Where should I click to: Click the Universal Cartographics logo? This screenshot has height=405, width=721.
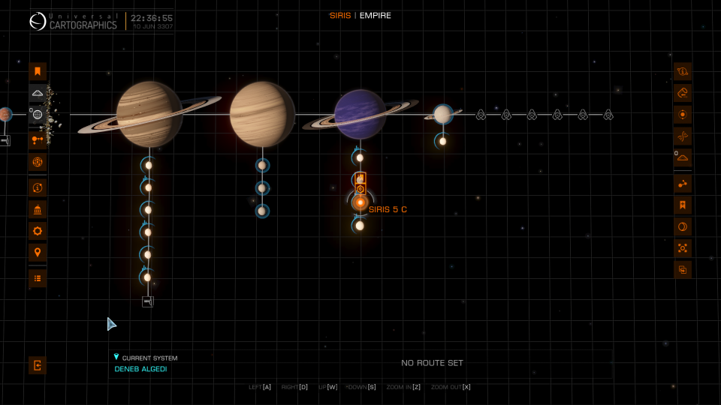[x=74, y=22]
